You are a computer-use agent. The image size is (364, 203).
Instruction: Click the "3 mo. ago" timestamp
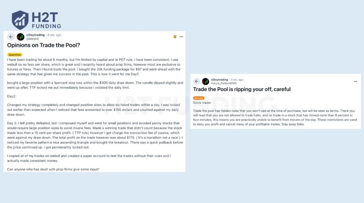(237, 80)
